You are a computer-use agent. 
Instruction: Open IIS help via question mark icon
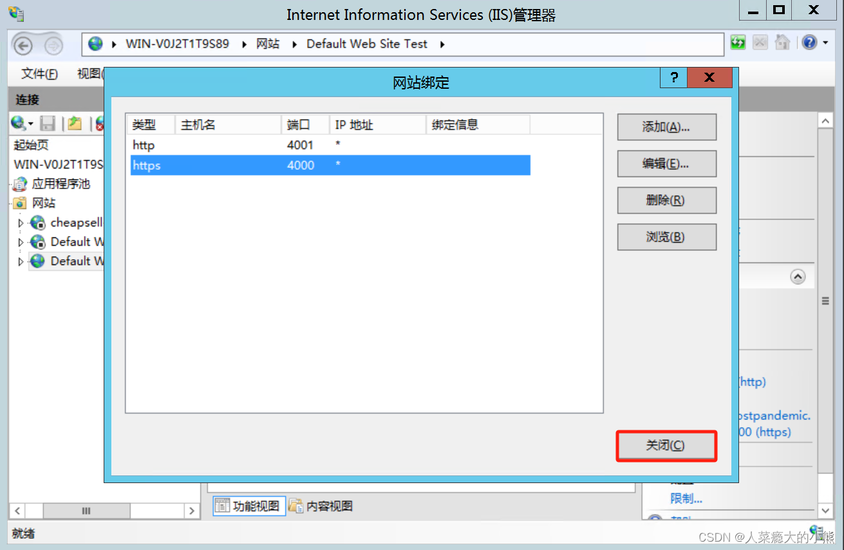click(x=809, y=43)
